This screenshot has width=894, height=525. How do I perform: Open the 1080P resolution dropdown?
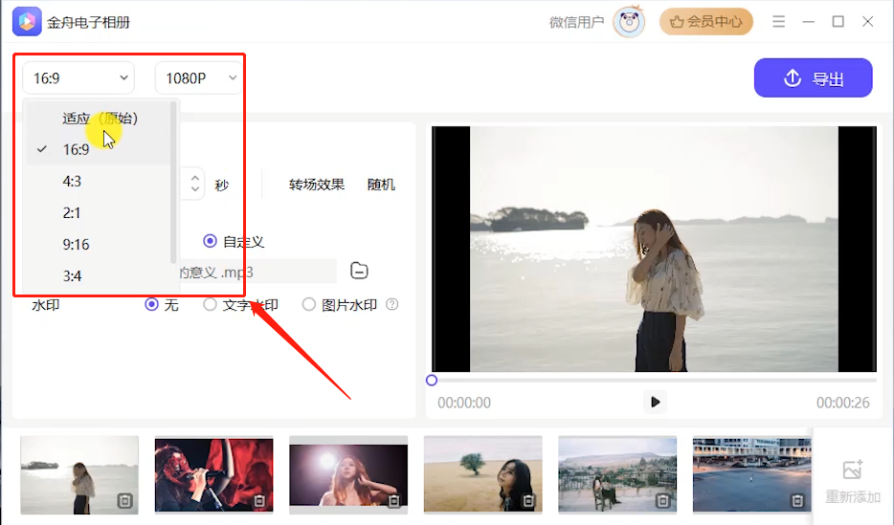tap(197, 78)
